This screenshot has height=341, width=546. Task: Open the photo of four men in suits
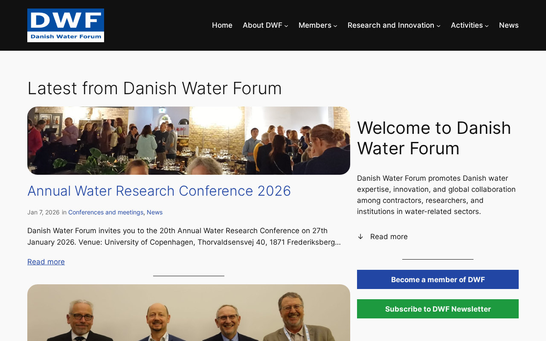click(x=189, y=313)
